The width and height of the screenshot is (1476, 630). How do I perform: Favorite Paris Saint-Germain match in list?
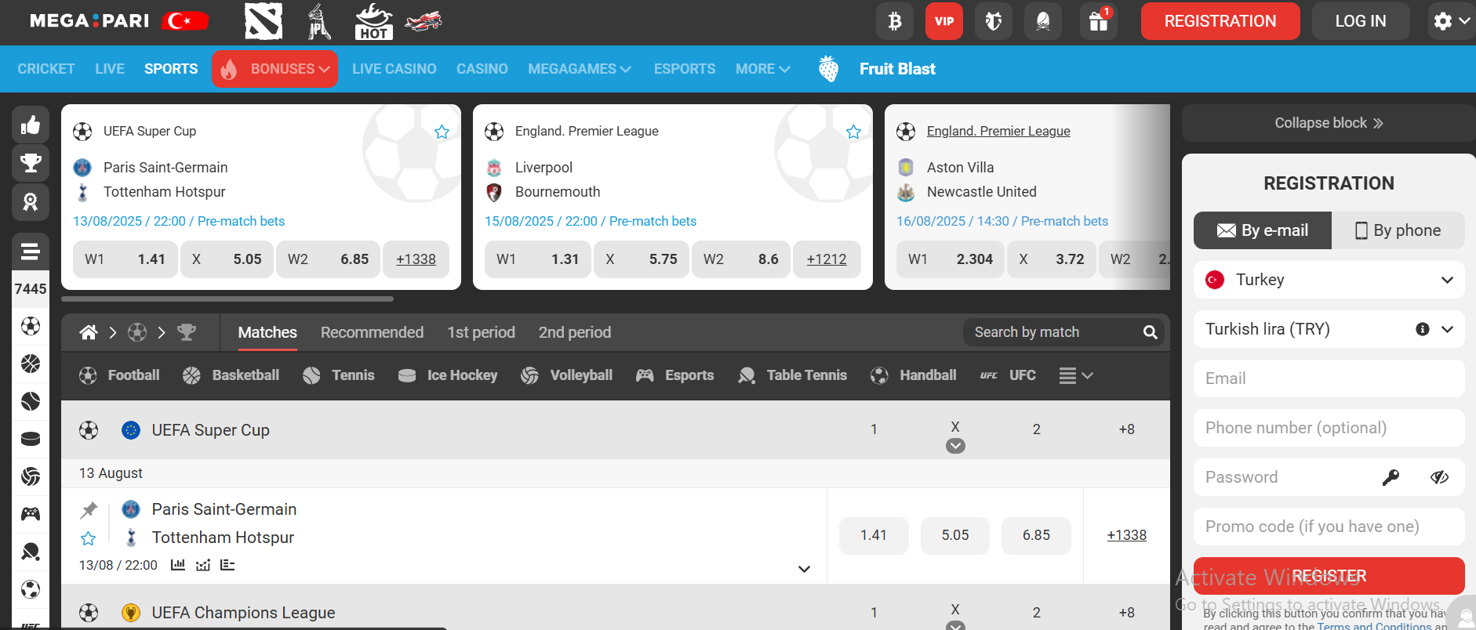pos(89,538)
